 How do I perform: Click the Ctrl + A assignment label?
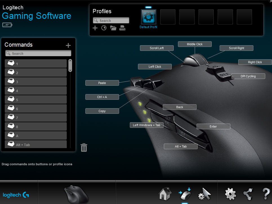pos(102,97)
